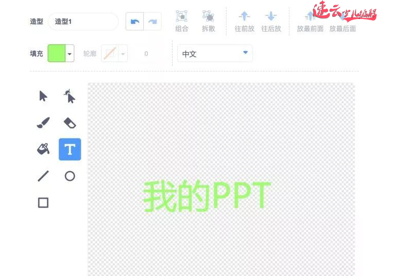Pick the Line tool
The image size is (393, 276).
43,176
